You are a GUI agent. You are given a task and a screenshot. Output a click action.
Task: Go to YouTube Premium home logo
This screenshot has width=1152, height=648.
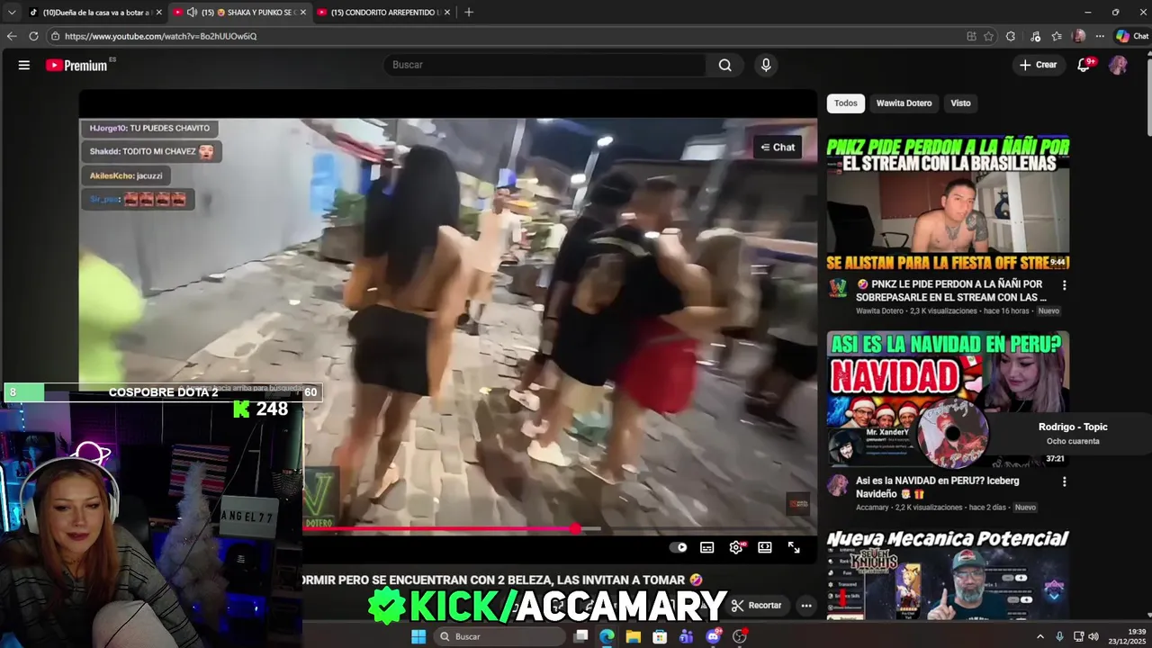(77, 65)
